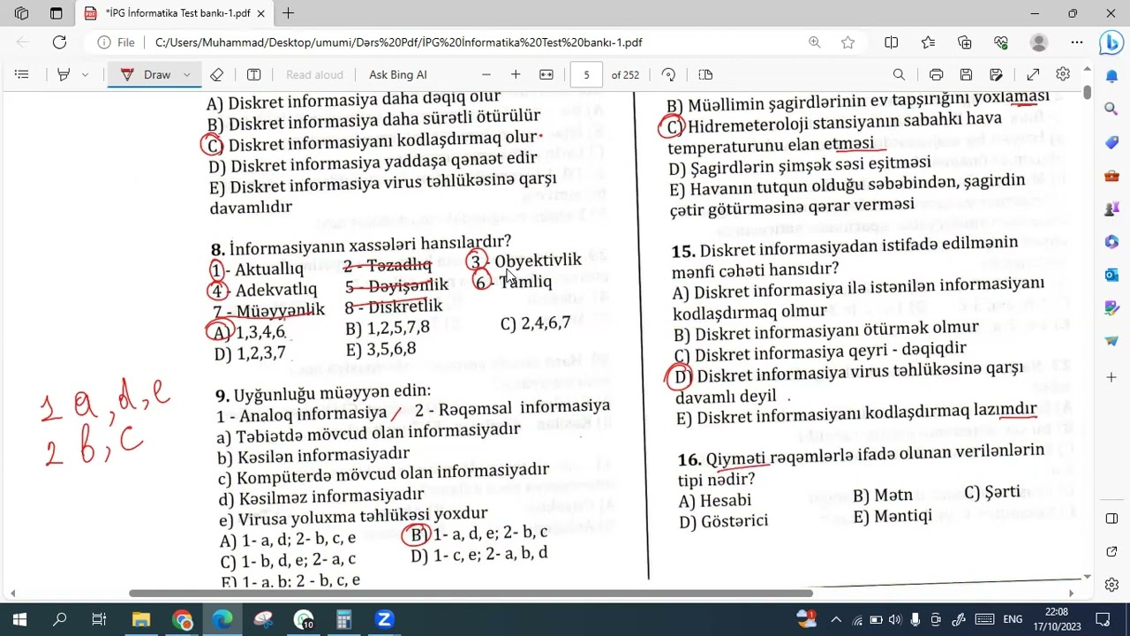The width and height of the screenshot is (1130, 636).
Task: Open a new tab
Action: [288, 13]
